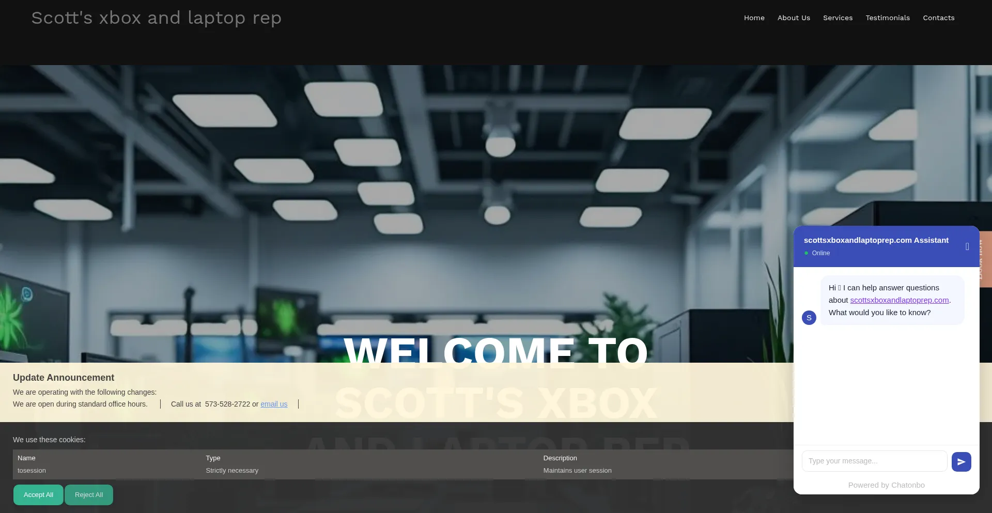Select the tosession cookie name cell
Screen dimensions: 992x513
(x=32, y=471)
